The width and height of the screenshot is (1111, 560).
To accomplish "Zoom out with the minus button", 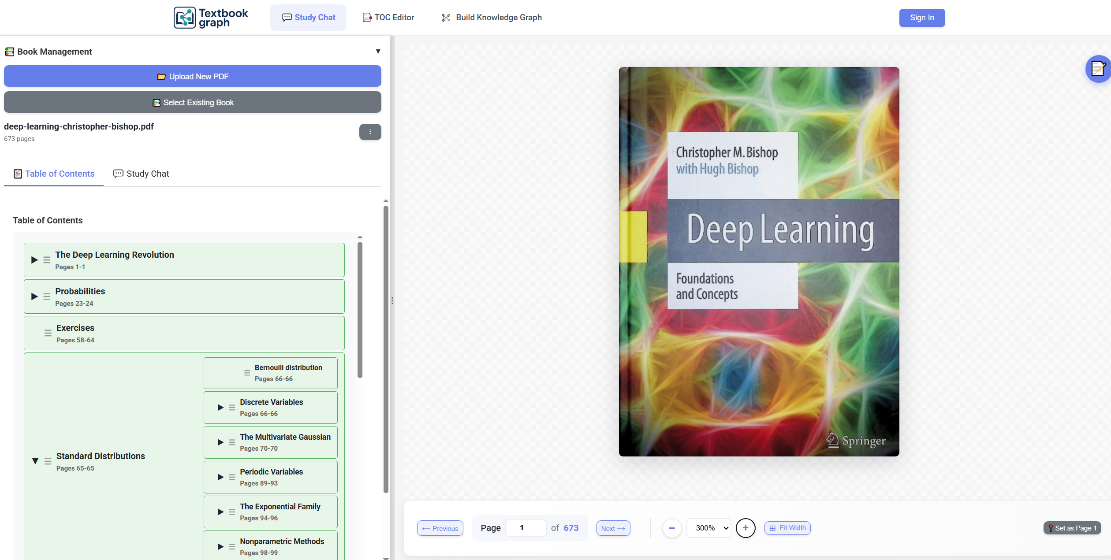I will [672, 528].
